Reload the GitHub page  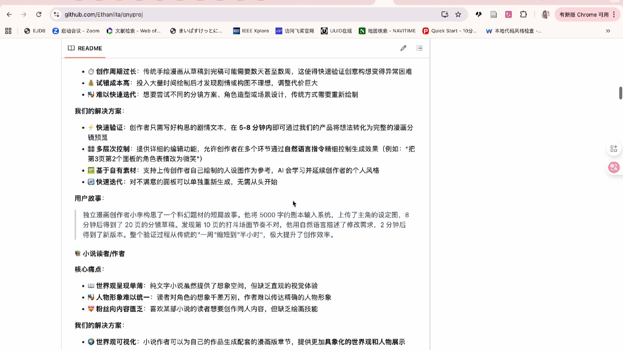39,15
